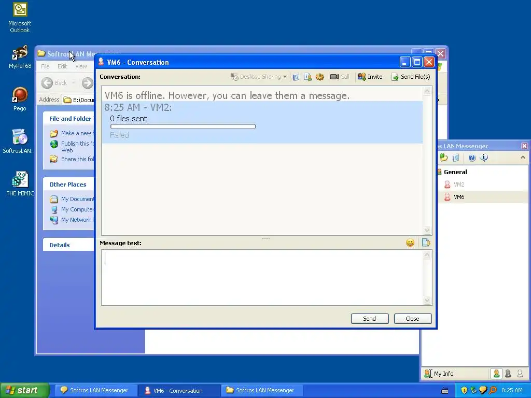Open View menu in Explorer window
Image resolution: width=531 pixels, height=398 pixels.
(x=81, y=66)
